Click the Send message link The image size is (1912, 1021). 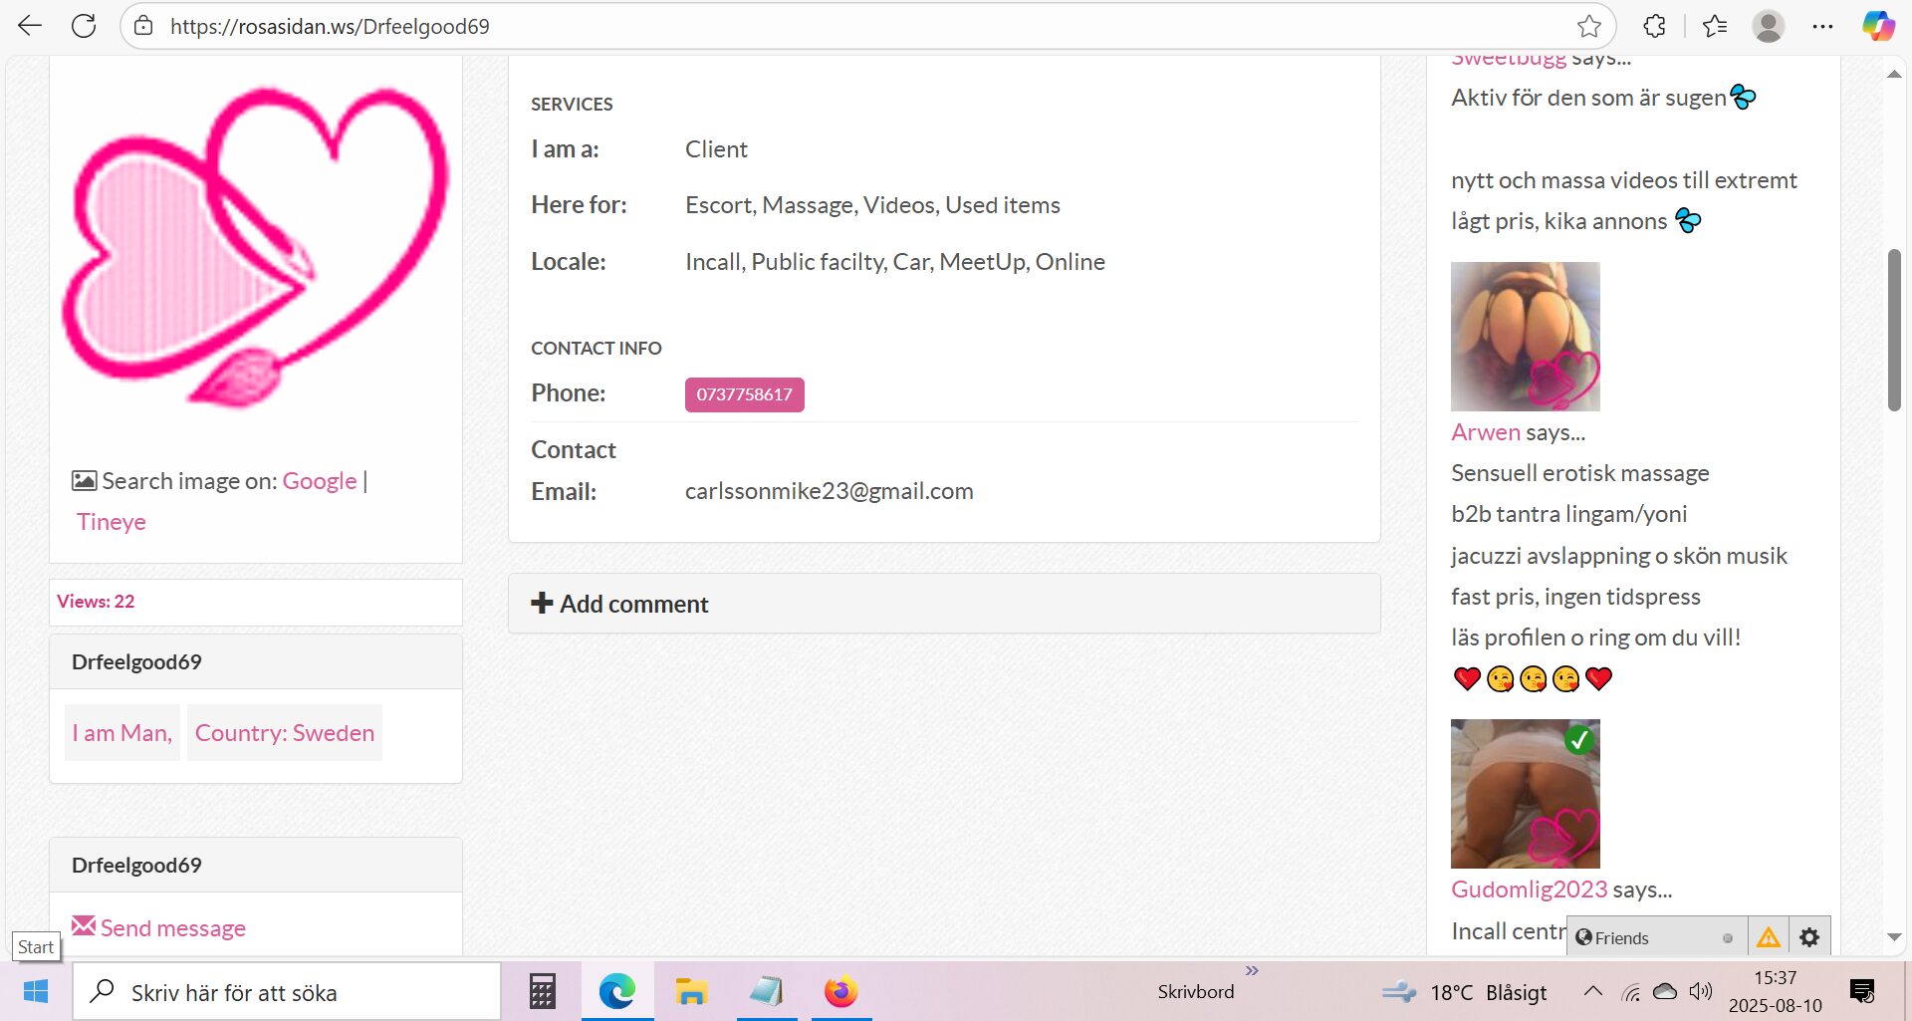tap(172, 927)
